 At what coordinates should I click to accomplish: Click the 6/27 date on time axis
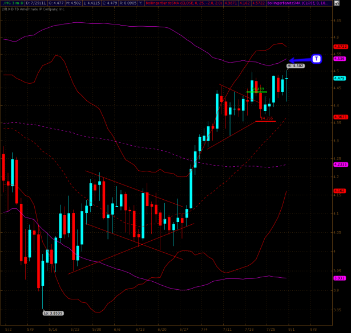click(183, 329)
